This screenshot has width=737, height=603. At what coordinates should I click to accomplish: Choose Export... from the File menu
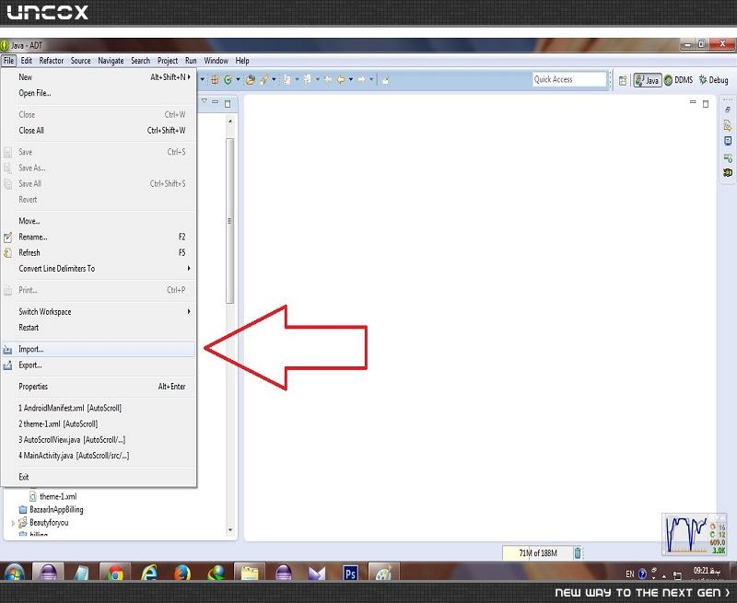99,365
